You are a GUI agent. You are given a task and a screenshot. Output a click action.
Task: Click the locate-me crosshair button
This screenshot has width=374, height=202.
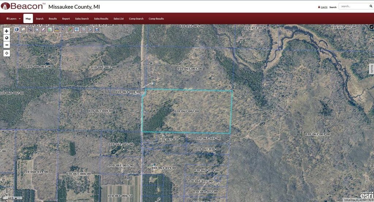point(7,53)
